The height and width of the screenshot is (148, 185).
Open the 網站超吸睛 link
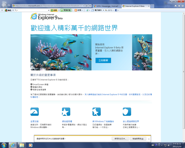click(x=67, y=121)
